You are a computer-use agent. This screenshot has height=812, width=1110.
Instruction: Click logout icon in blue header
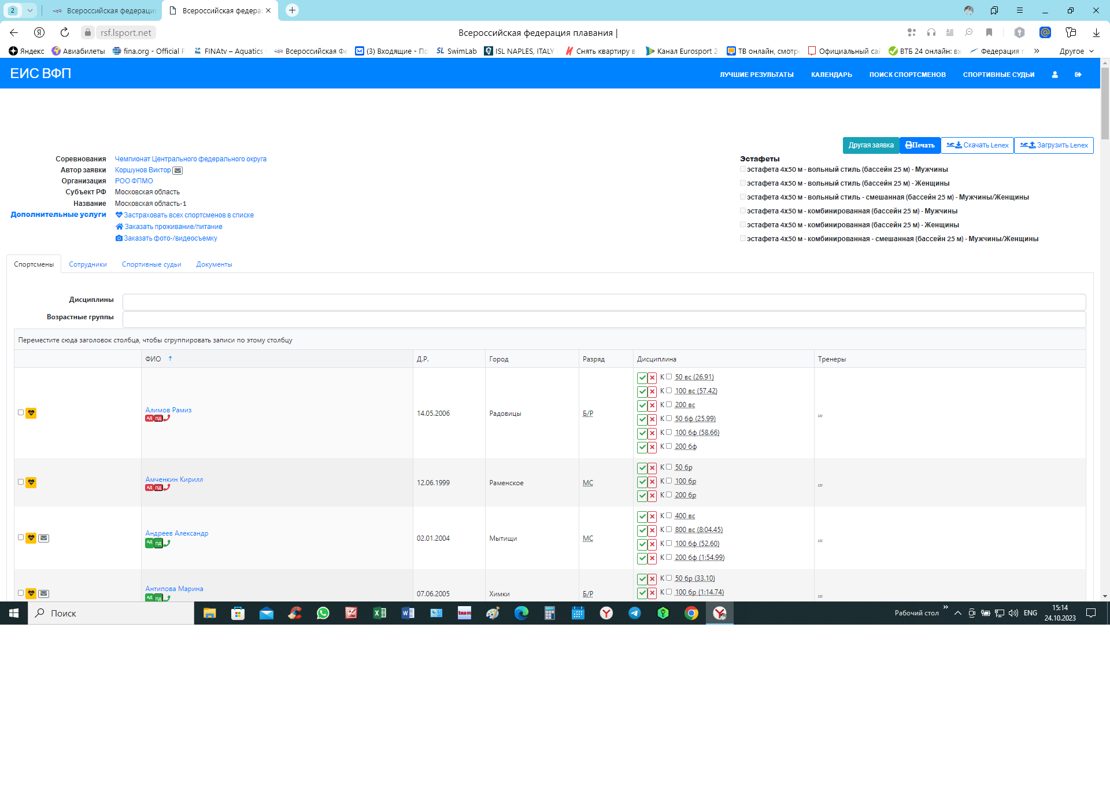[x=1078, y=75]
